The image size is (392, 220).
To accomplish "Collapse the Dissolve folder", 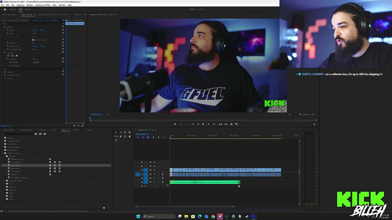I will click(x=4, y=156).
